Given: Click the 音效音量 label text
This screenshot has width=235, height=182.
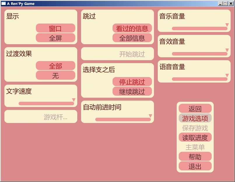Looking at the screenshot, I should (x=172, y=41).
